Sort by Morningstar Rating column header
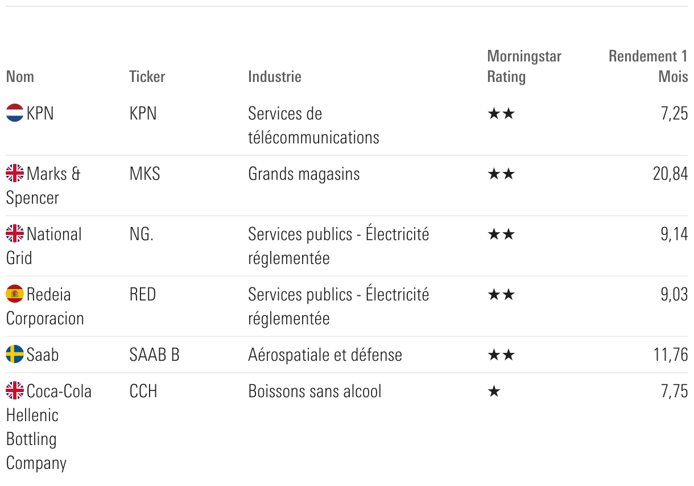 point(523,66)
